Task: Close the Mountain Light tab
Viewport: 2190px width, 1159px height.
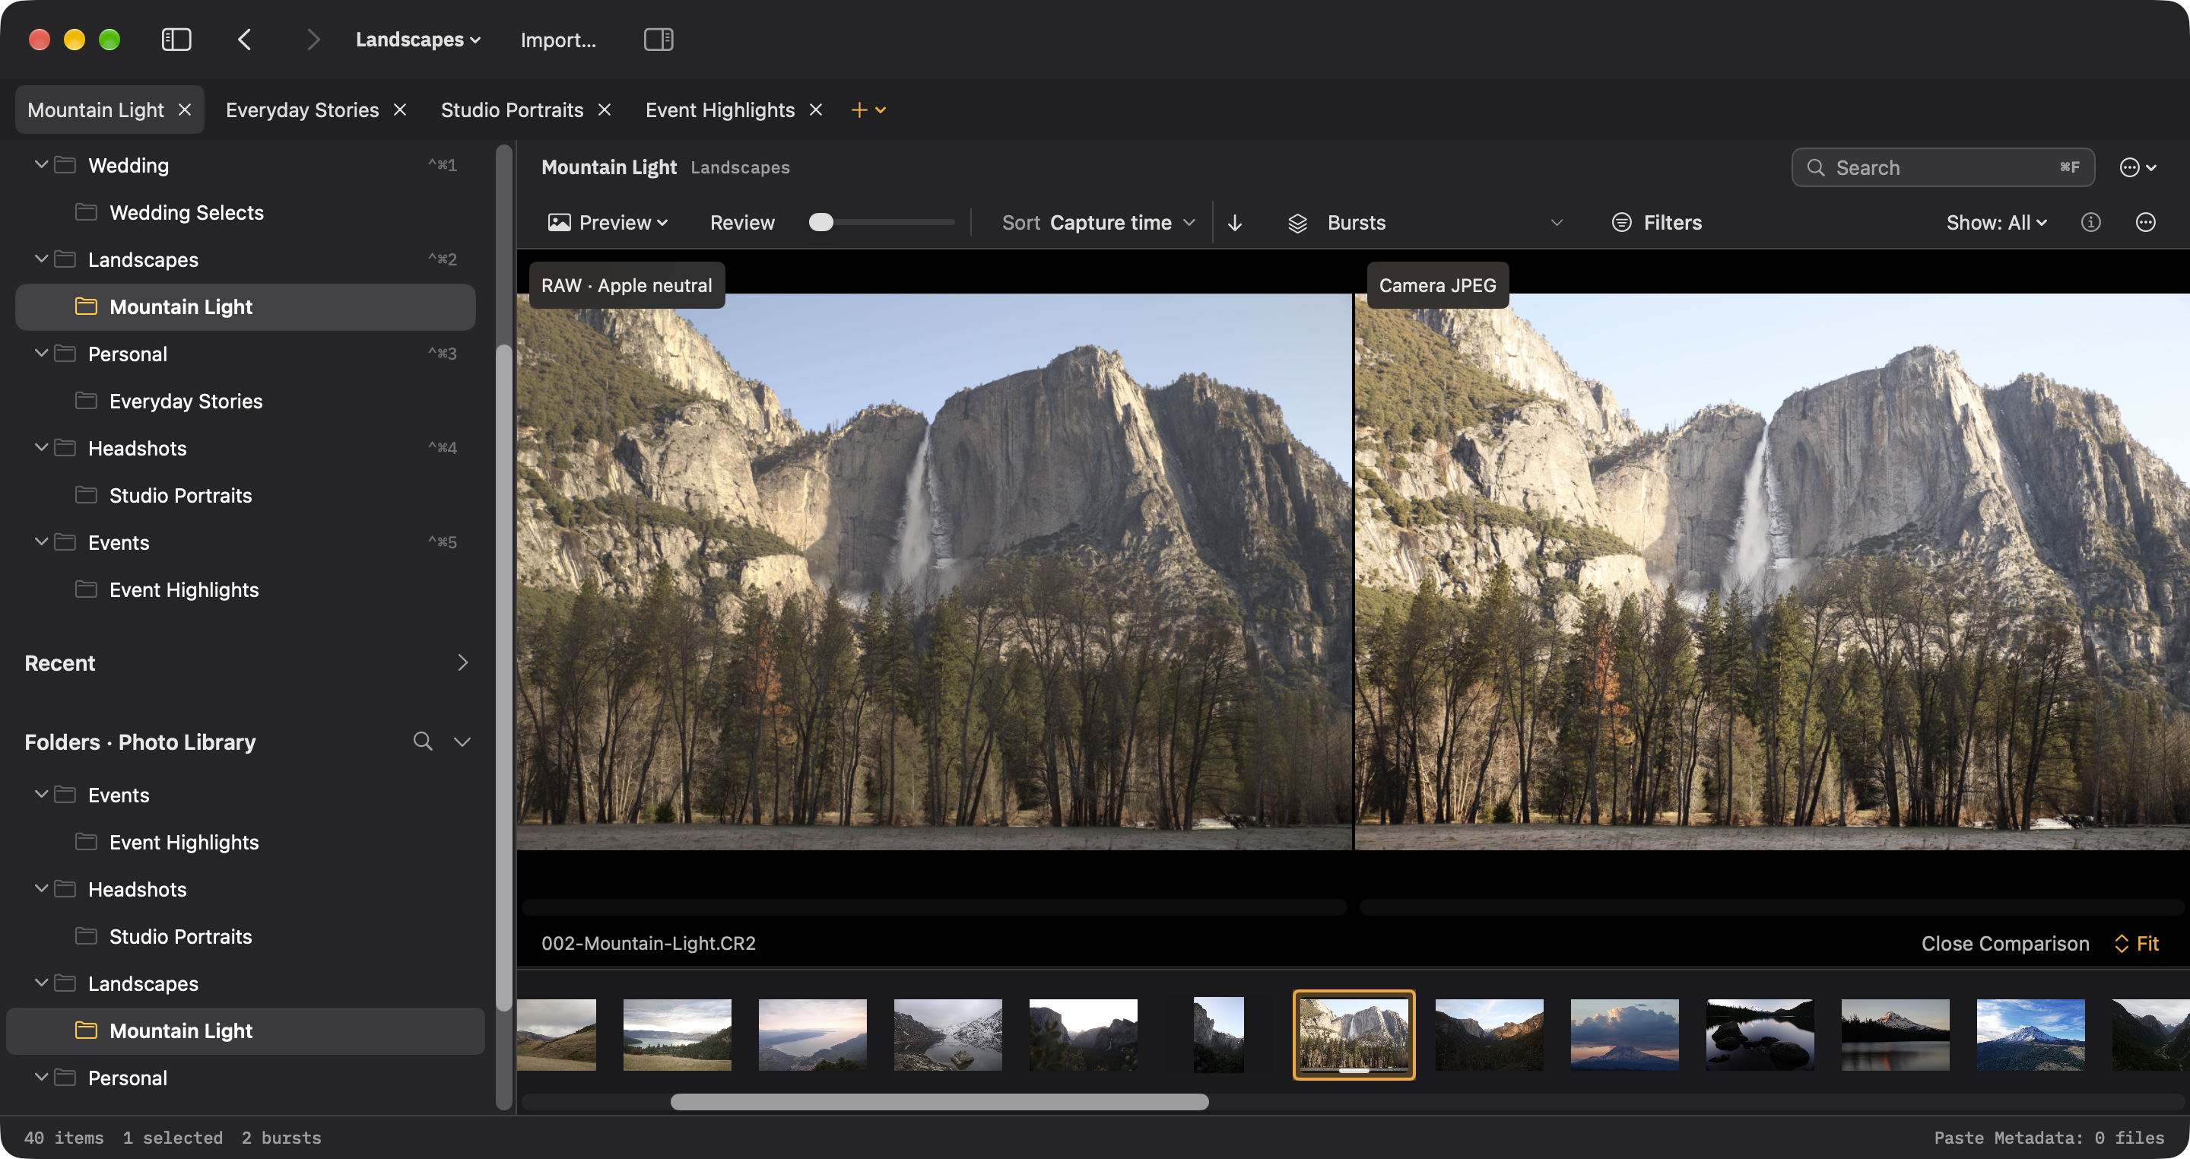Action: click(185, 110)
